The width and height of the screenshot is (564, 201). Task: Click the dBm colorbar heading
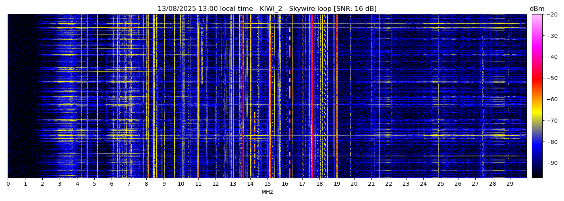[537, 9]
